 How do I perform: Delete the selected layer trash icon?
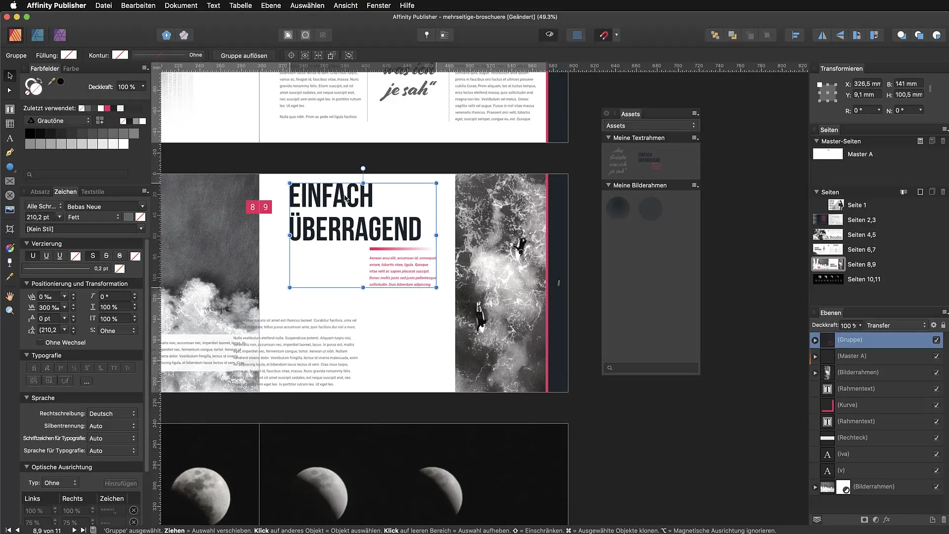click(944, 520)
